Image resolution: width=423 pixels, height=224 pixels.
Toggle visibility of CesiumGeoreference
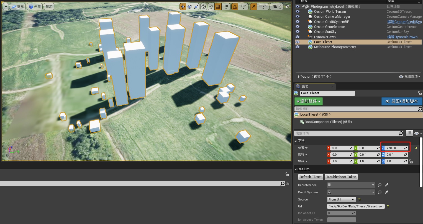(x=298, y=27)
